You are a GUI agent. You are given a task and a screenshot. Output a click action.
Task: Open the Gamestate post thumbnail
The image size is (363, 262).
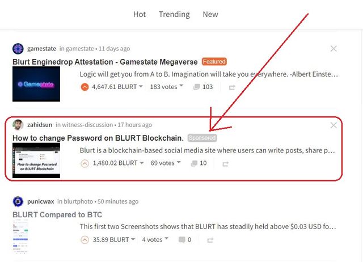[x=36, y=84]
